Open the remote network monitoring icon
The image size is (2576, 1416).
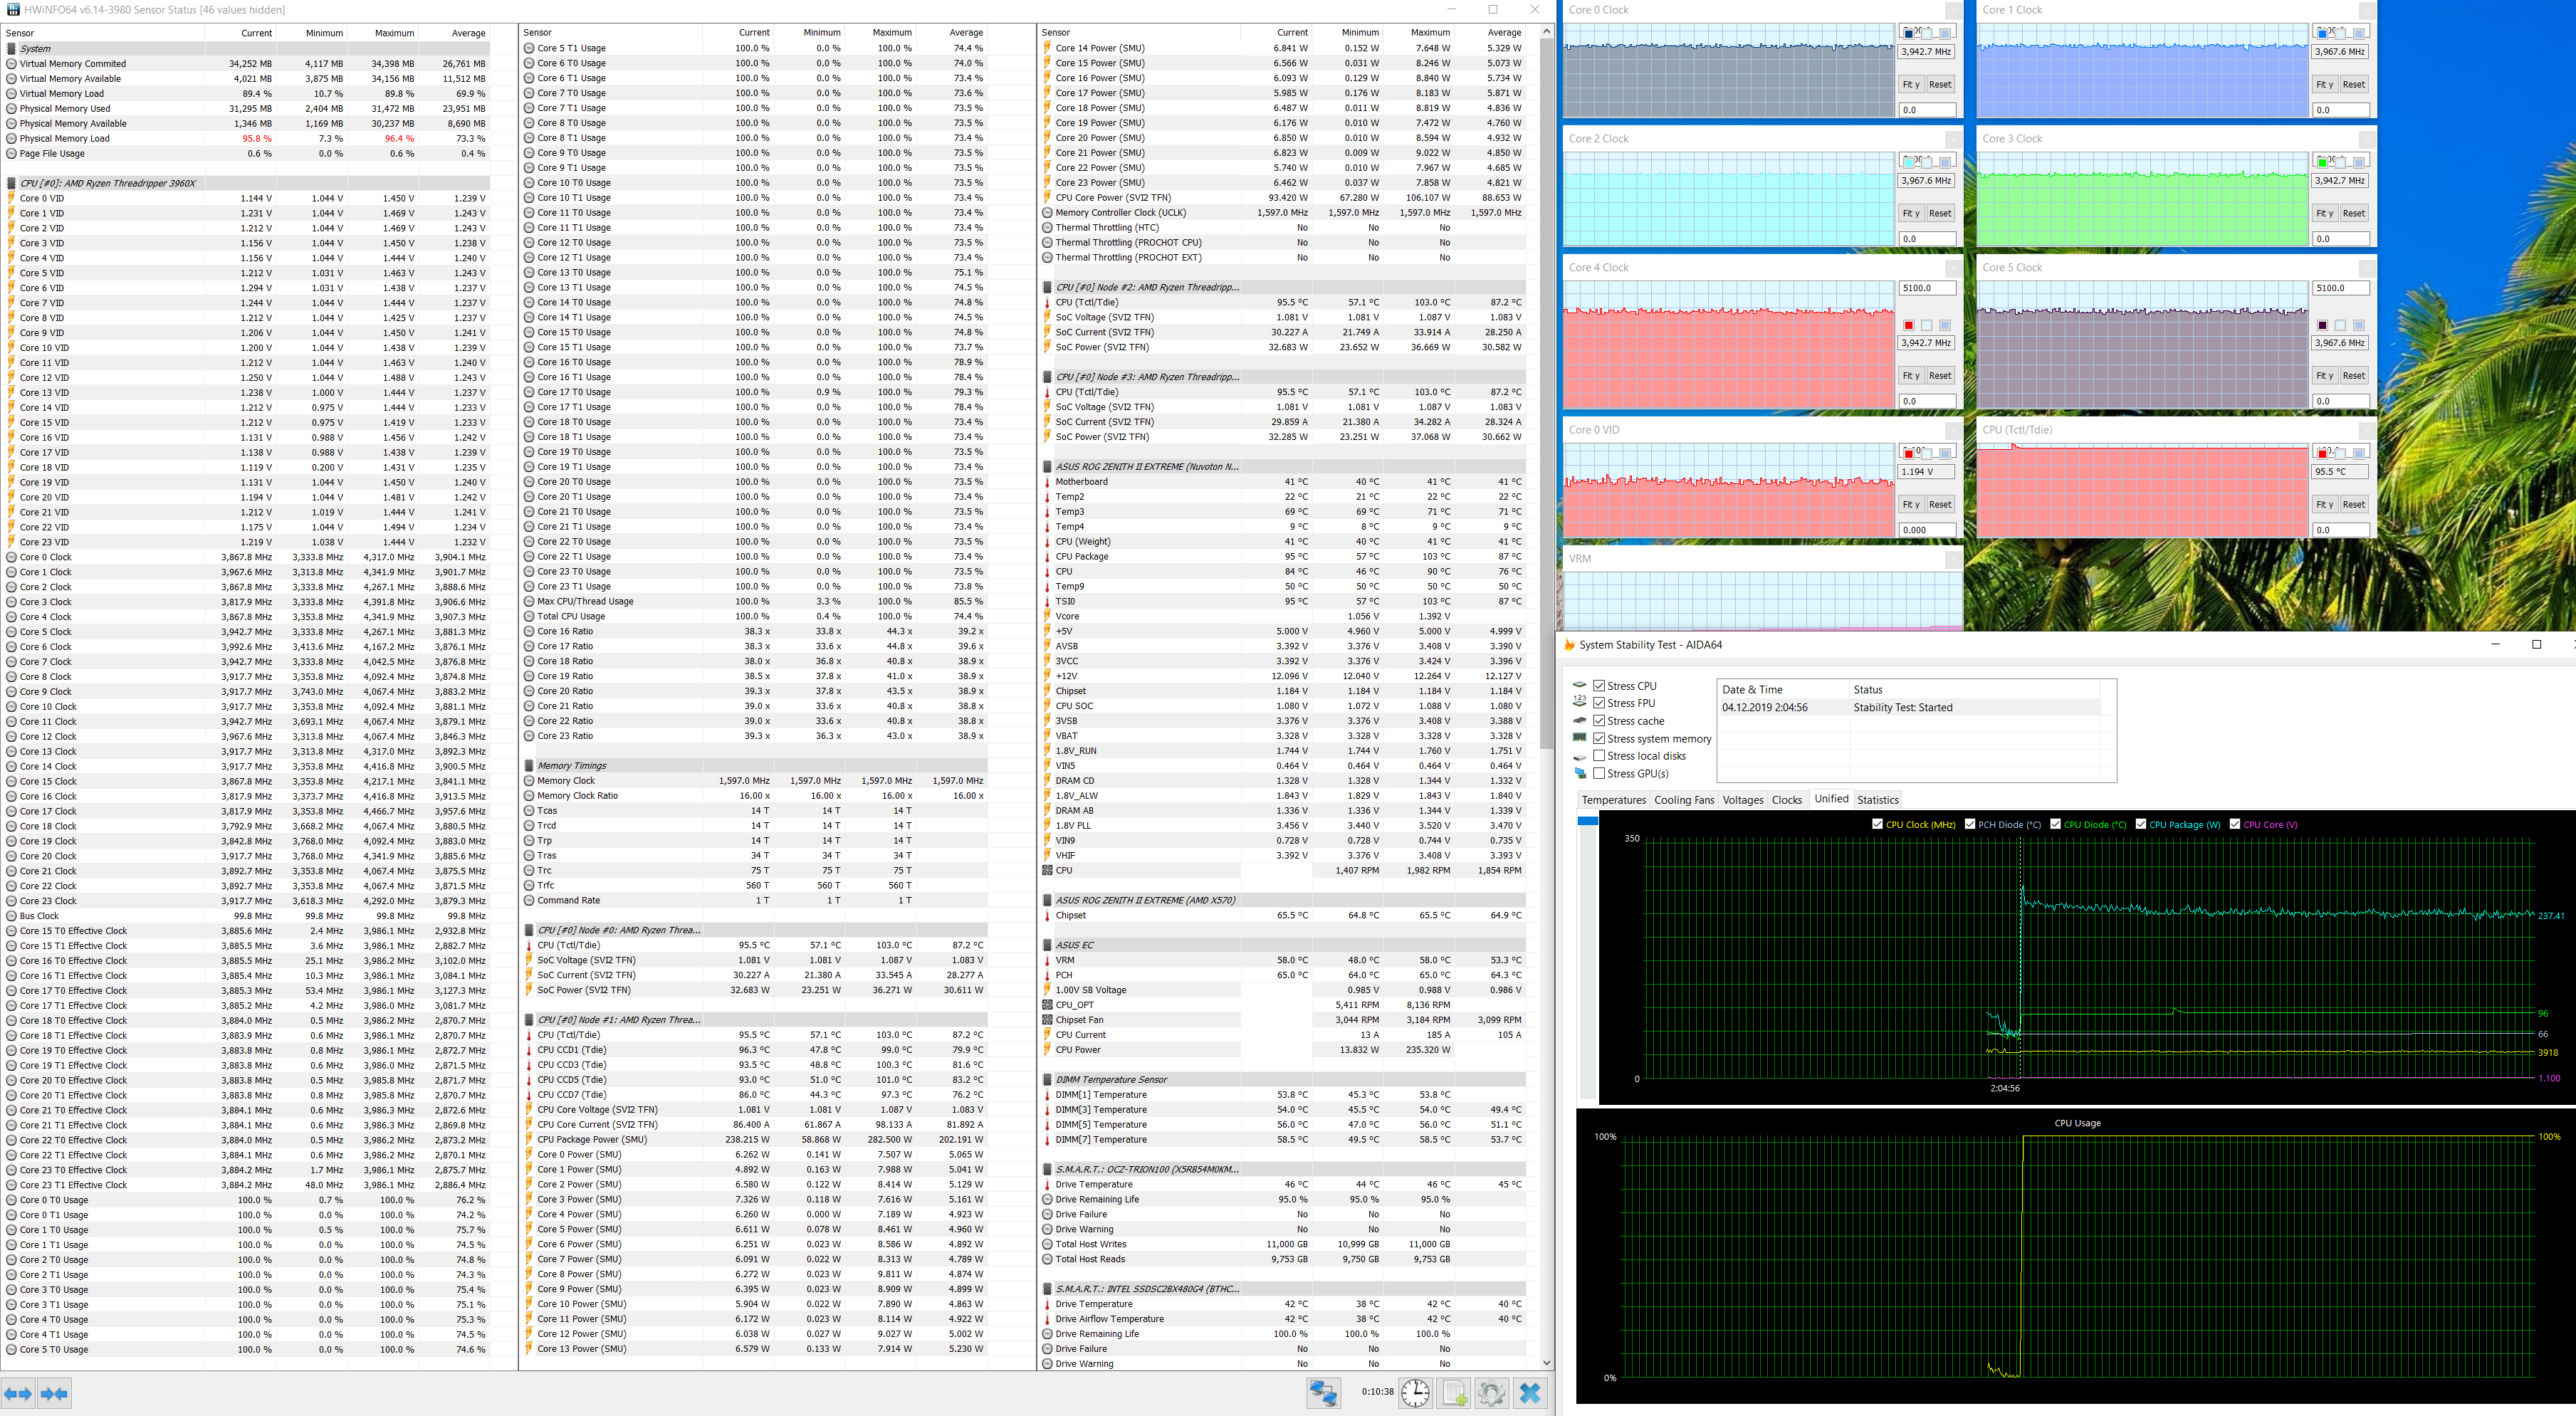1323,1393
